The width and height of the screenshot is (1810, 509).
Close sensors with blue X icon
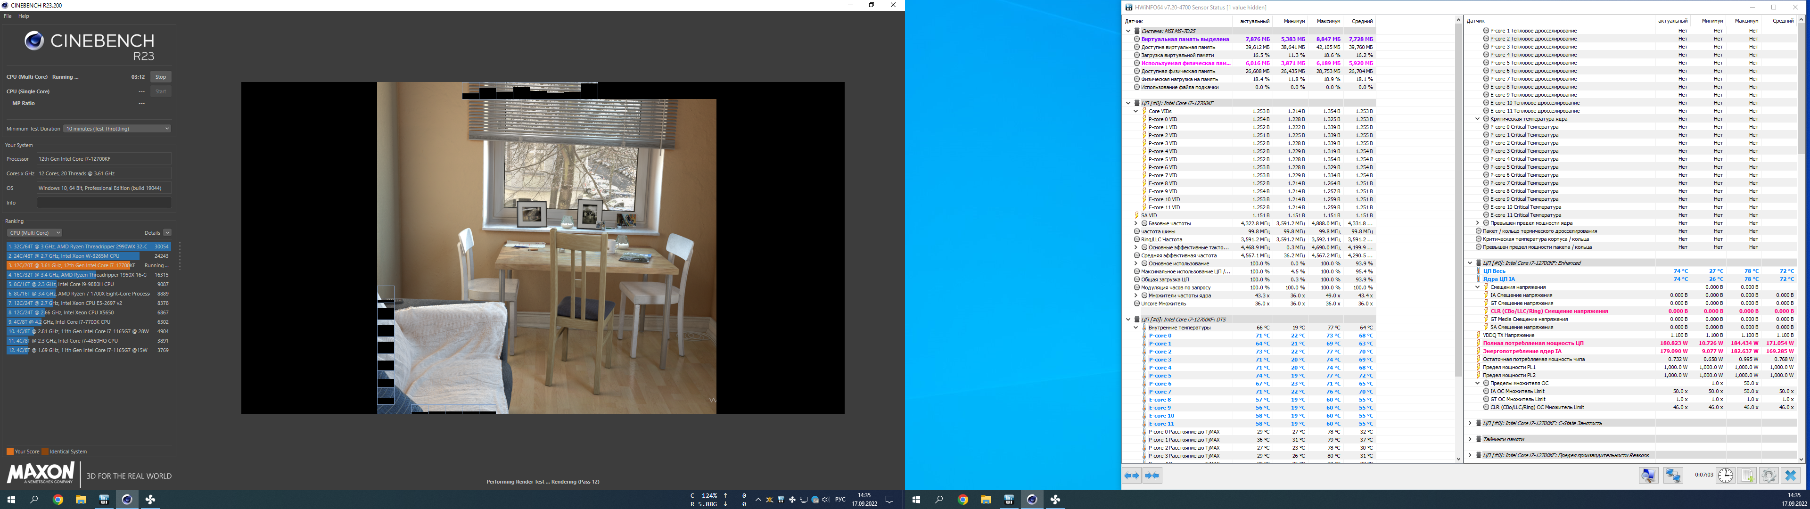[1790, 476]
